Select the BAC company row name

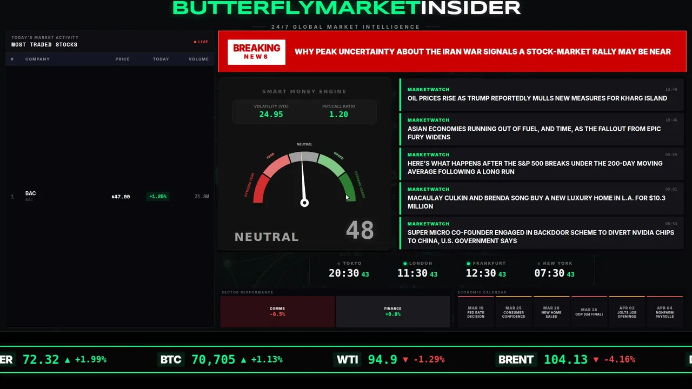coord(30,193)
